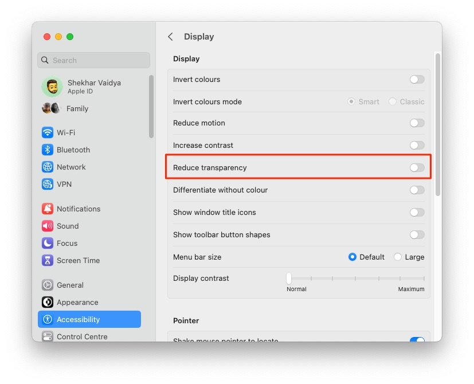
Task: Click the main pane vertical scrollbar
Action: point(437,124)
